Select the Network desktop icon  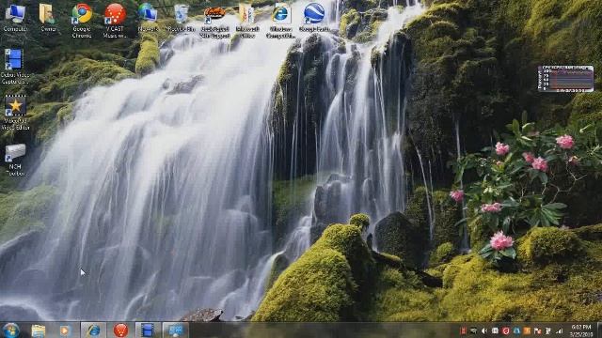[148, 17]
